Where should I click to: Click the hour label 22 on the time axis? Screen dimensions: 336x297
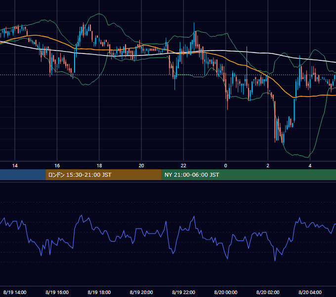(x=183, y=166)
